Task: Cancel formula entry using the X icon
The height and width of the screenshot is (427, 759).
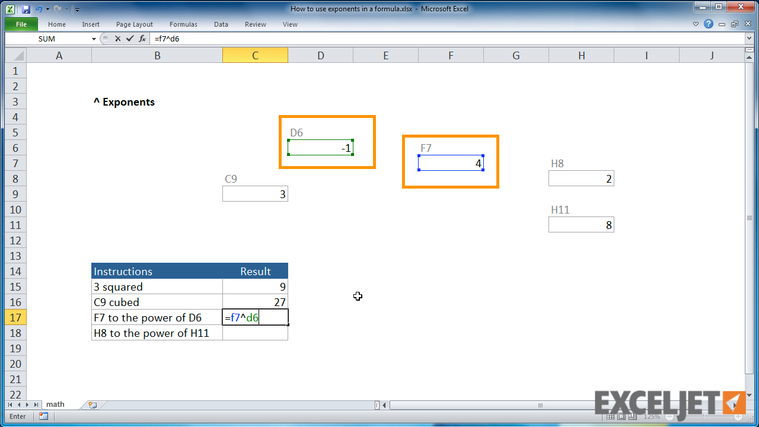Action: click(x=117, y=39)
